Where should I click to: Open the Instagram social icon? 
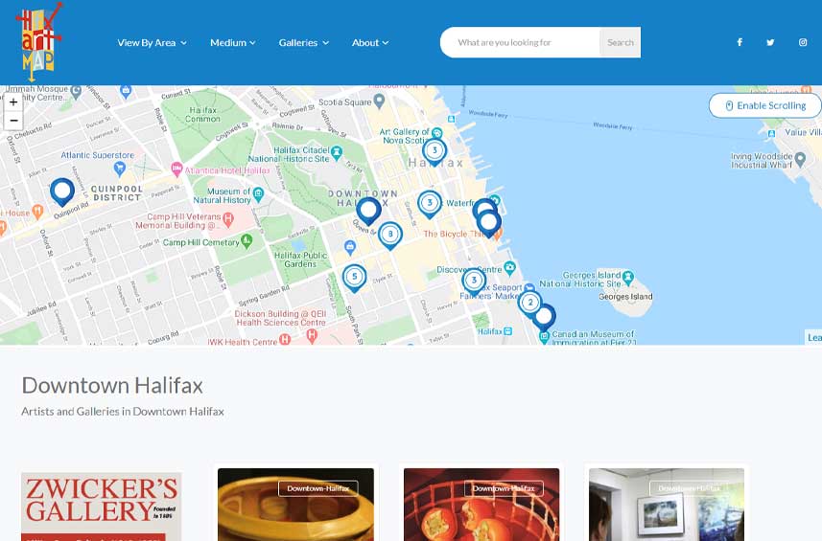tap(803, 42)
